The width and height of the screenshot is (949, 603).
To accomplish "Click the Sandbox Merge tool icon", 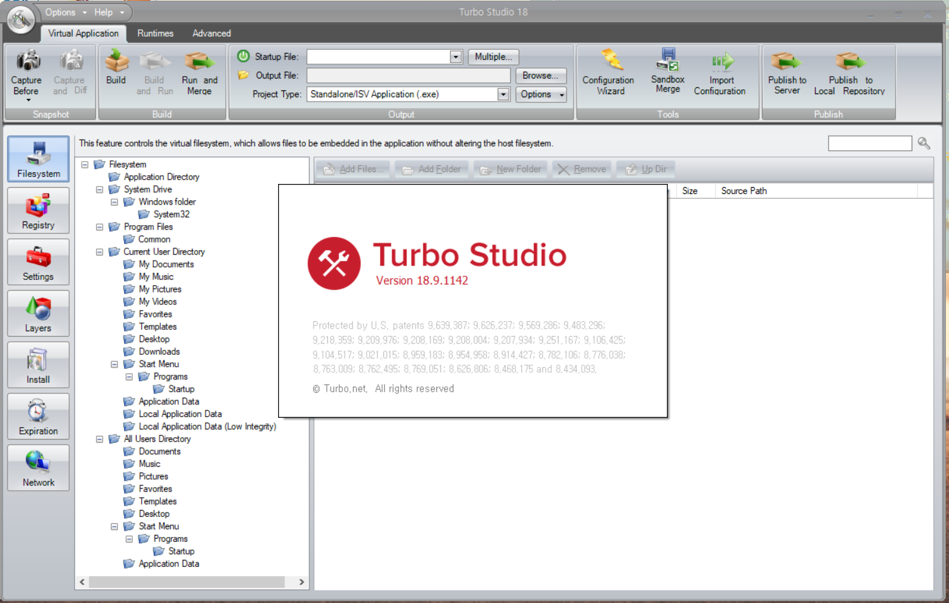I will coord(667,60).
